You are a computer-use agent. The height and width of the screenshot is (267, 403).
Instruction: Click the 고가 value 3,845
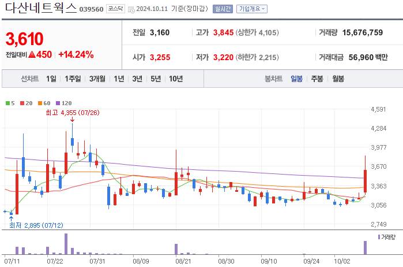(223, 32)
